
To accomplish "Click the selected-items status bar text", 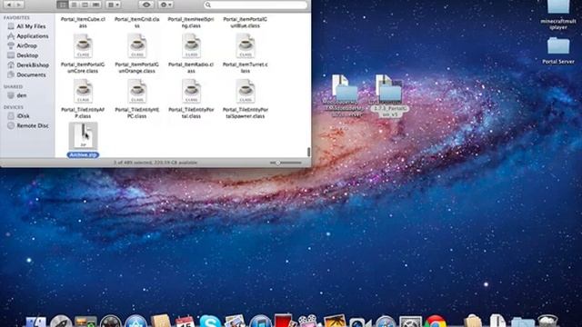I will coord(156,163).
